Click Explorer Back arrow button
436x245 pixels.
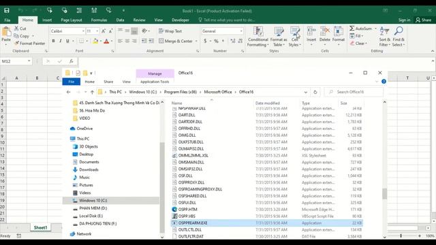coord(69,92)
